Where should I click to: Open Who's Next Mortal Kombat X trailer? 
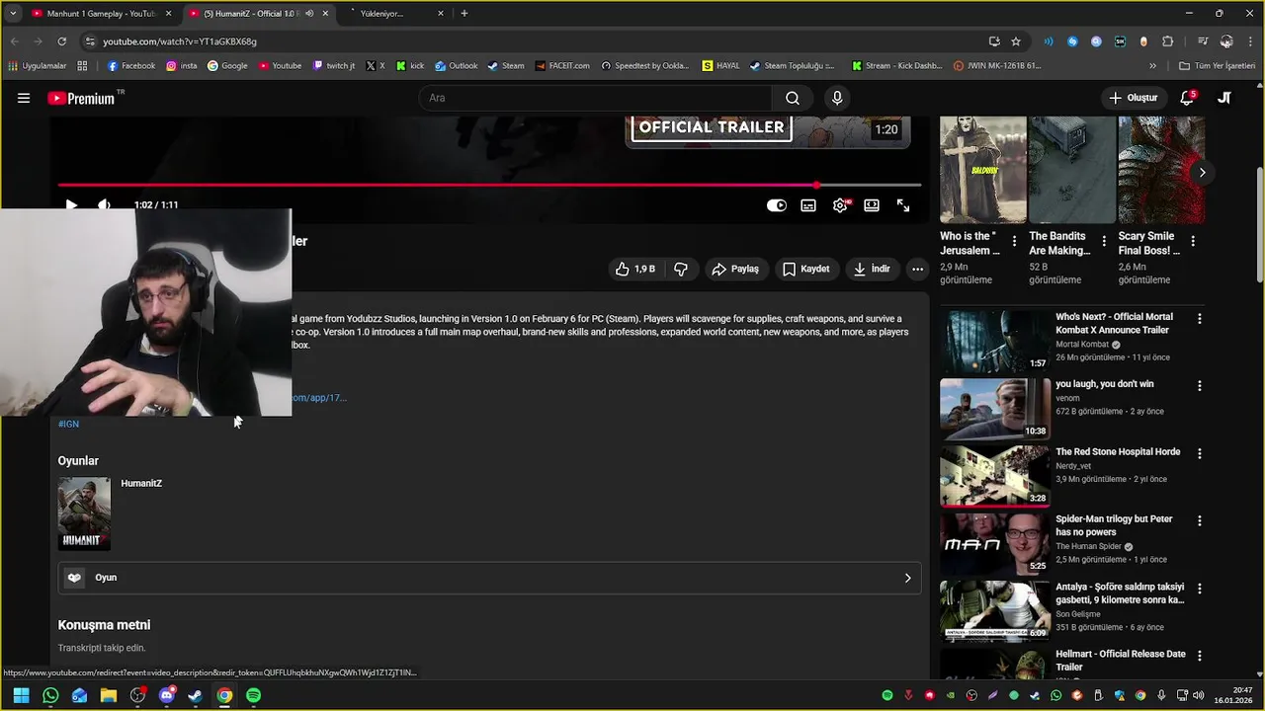(1112, 324)
